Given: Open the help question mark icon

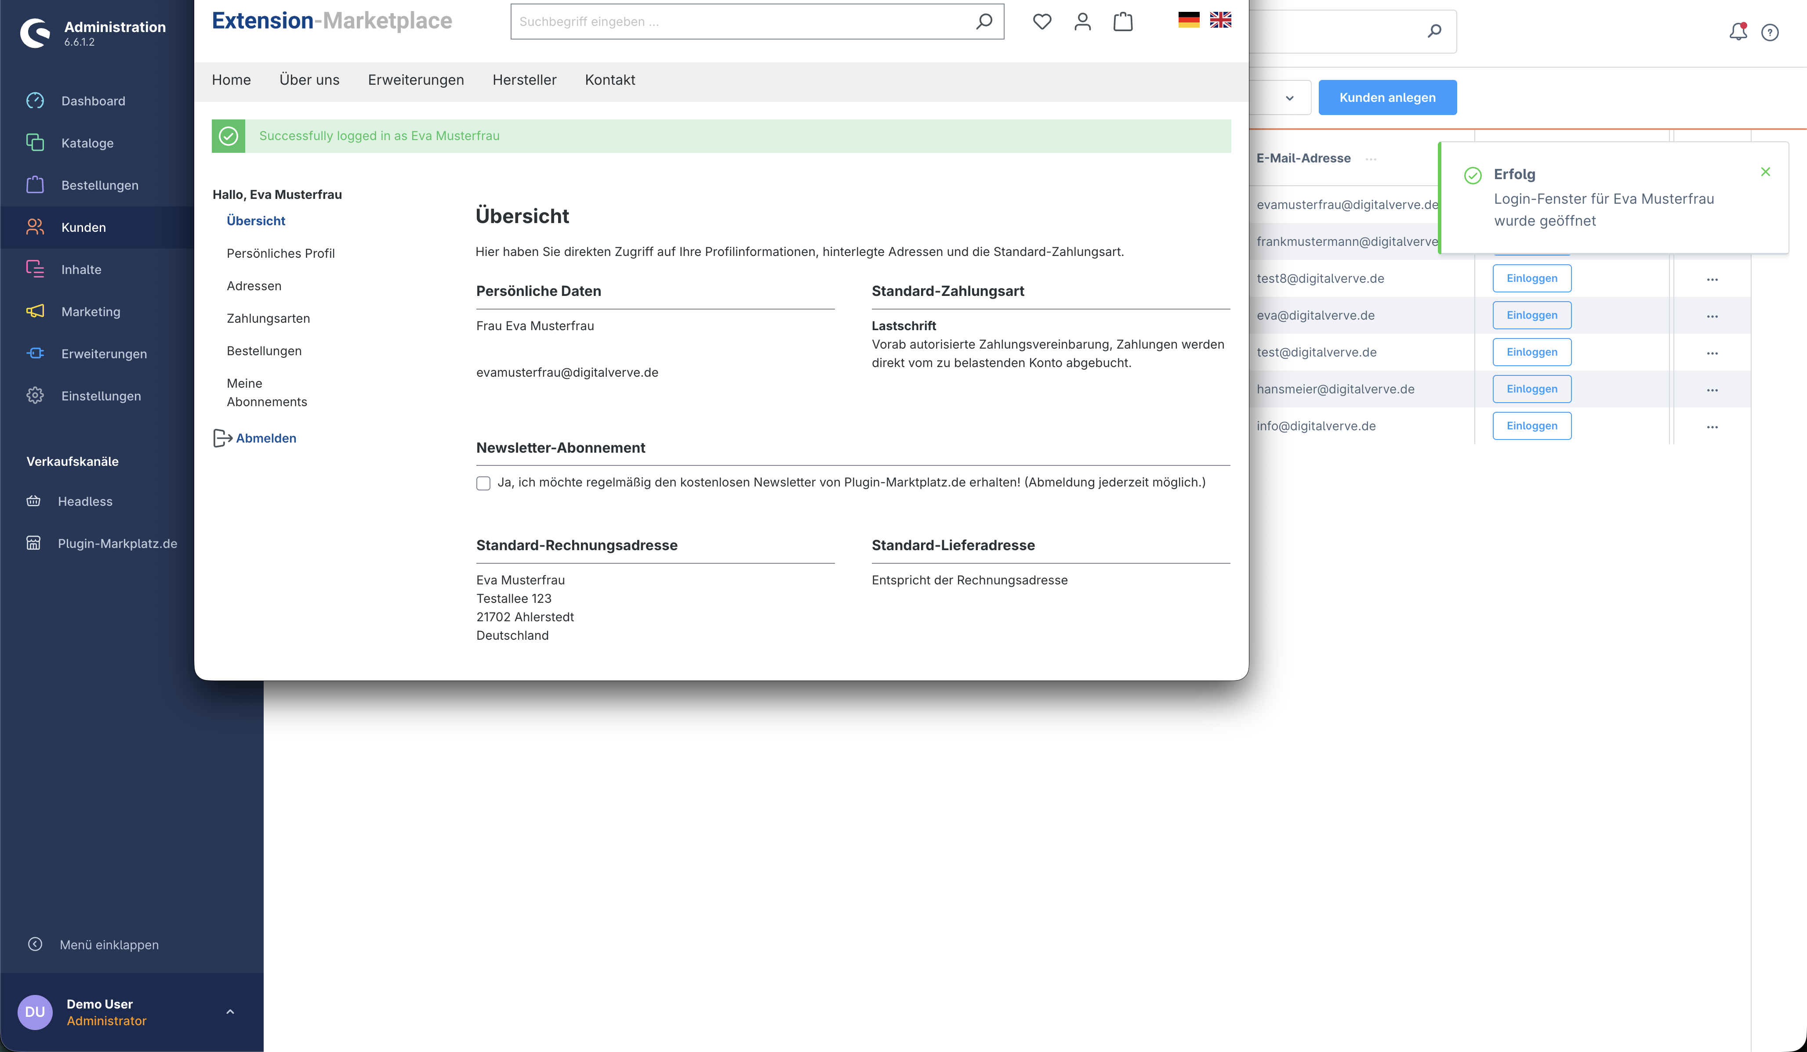Looking at the screenshot, I should click(x=1770, y=32).
